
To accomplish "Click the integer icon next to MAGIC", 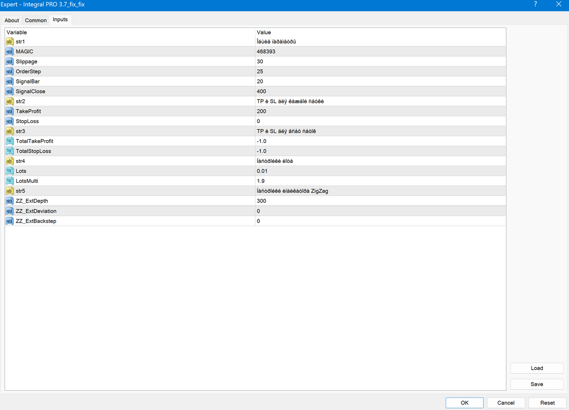I will tap(9, 52).
